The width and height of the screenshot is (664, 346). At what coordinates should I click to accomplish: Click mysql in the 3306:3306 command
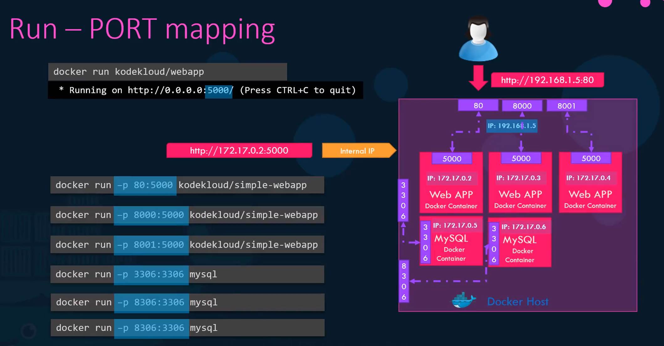tap(203, 275)
